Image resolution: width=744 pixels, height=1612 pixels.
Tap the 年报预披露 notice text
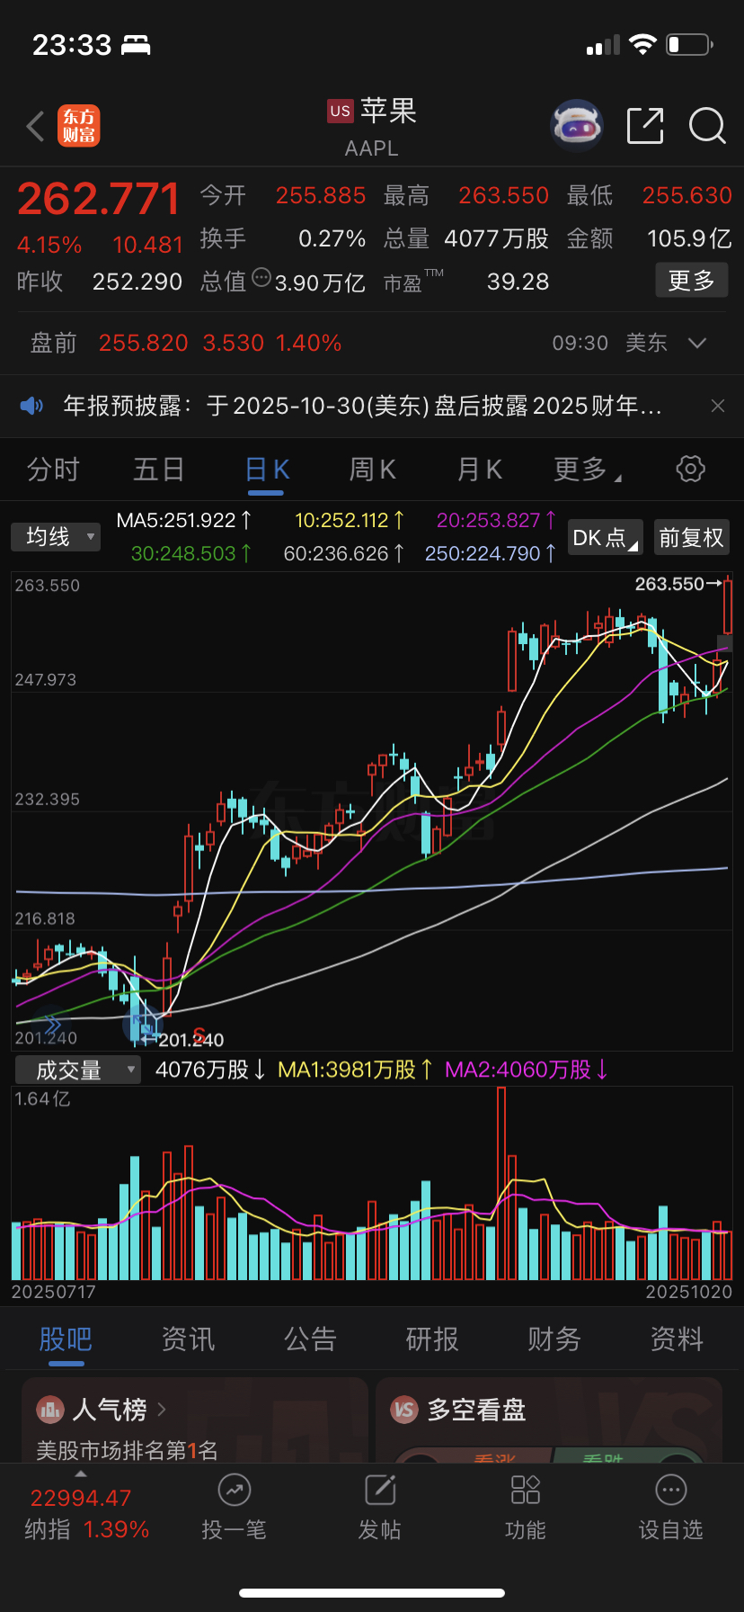[362, 406]
